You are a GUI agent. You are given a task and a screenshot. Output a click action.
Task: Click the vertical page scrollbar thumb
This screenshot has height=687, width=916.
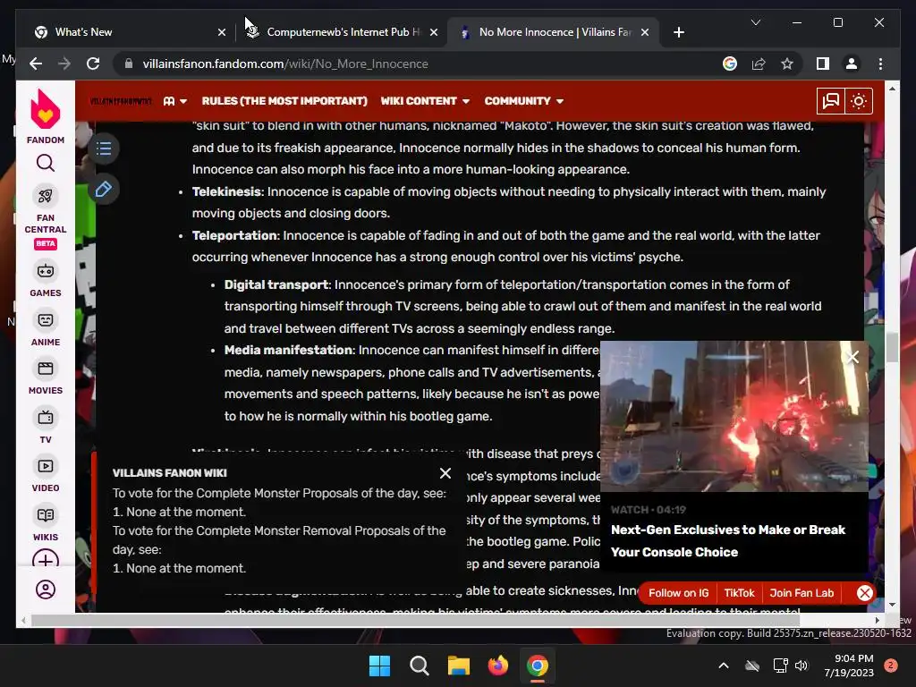[x=892, y=348]
